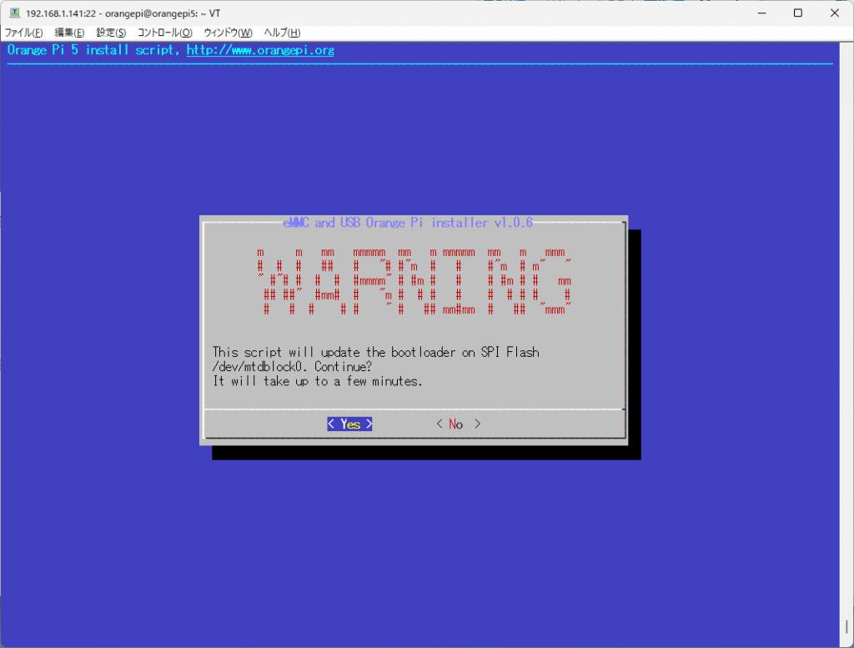854x648 pixels.
Task: Click the red WARNING ASCII art banner
Action: (415, 282)
